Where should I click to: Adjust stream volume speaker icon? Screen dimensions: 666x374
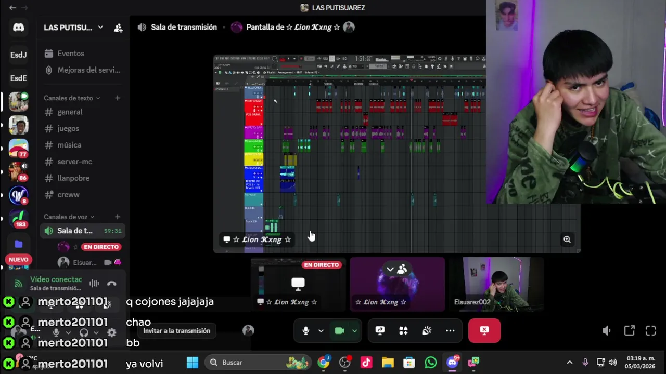[x=606, y=331]
